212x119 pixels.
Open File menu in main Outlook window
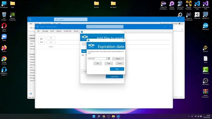pyautogui.click(x=31, y=24)
